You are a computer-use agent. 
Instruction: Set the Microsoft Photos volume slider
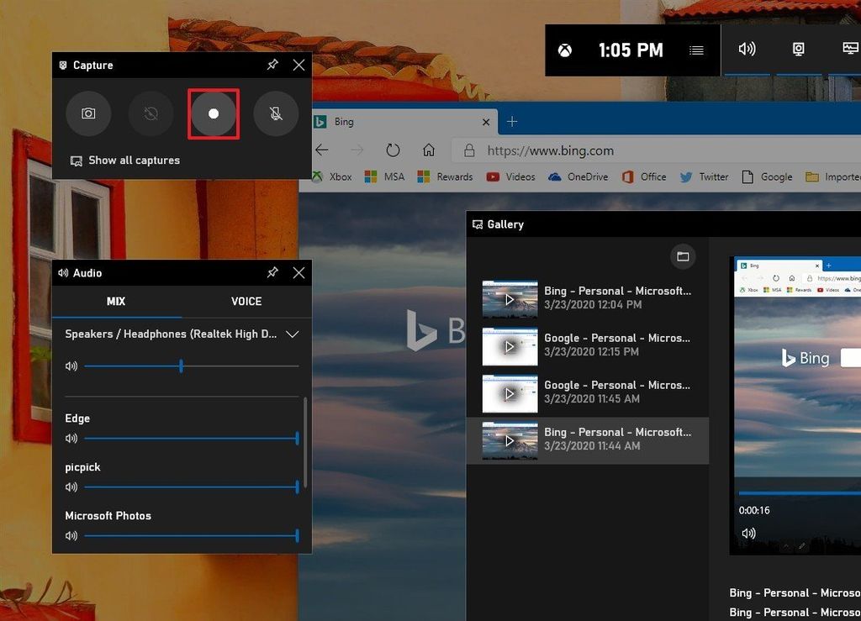point(192,535)
